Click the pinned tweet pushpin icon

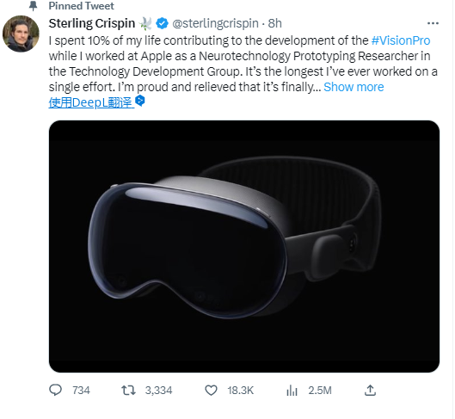pos(34,6)
